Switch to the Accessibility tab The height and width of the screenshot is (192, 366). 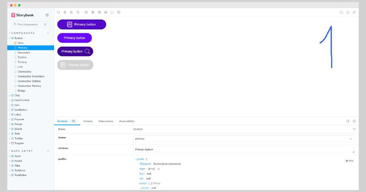(127, 121)
